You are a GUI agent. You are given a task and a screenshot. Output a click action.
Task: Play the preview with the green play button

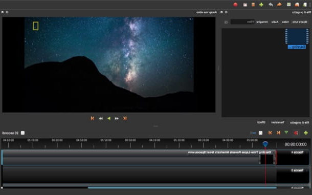[108, 118]
